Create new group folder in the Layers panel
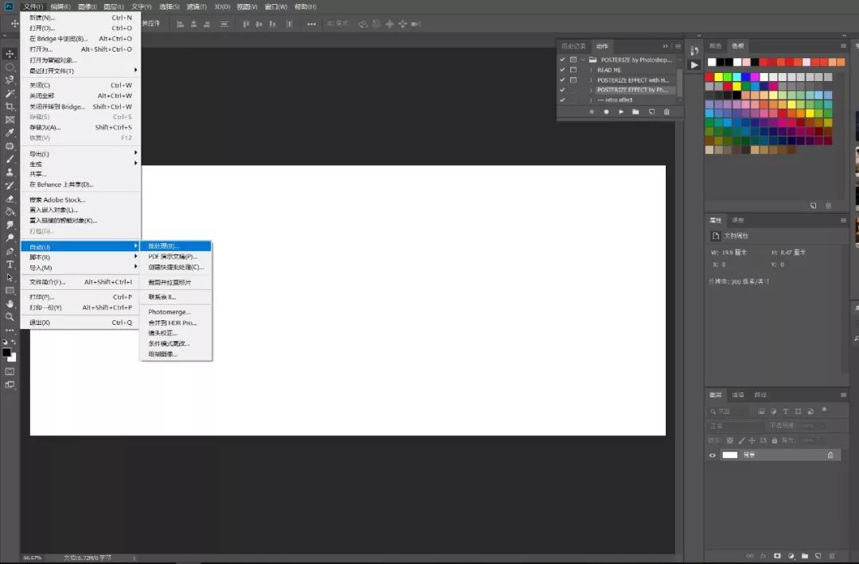 point(804,555)
